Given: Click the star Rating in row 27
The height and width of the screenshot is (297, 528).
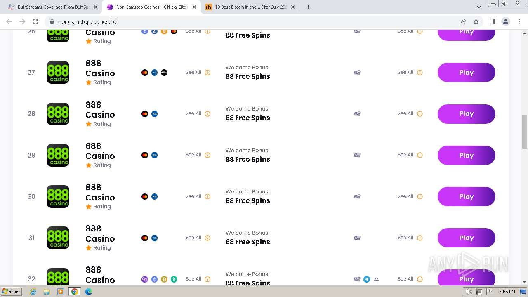Looking at the screenshot, I should click(x=98, y=82).
